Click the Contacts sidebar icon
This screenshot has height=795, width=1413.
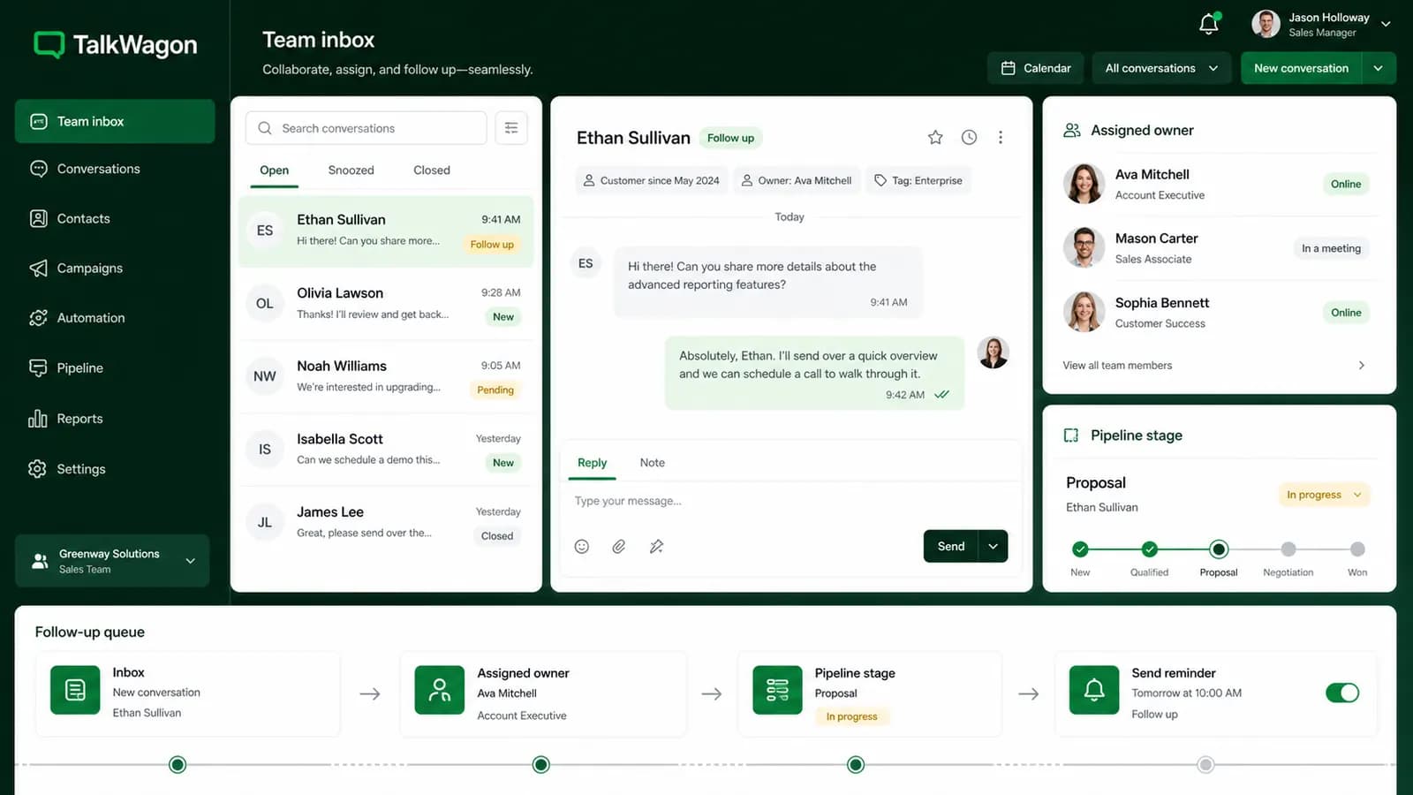tap(38, 218)
